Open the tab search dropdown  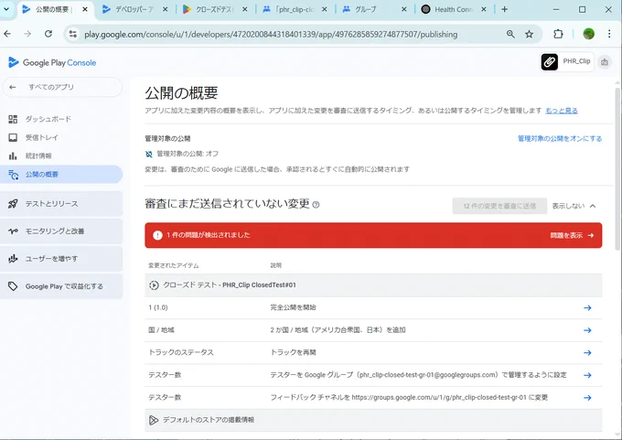[6, 9]
